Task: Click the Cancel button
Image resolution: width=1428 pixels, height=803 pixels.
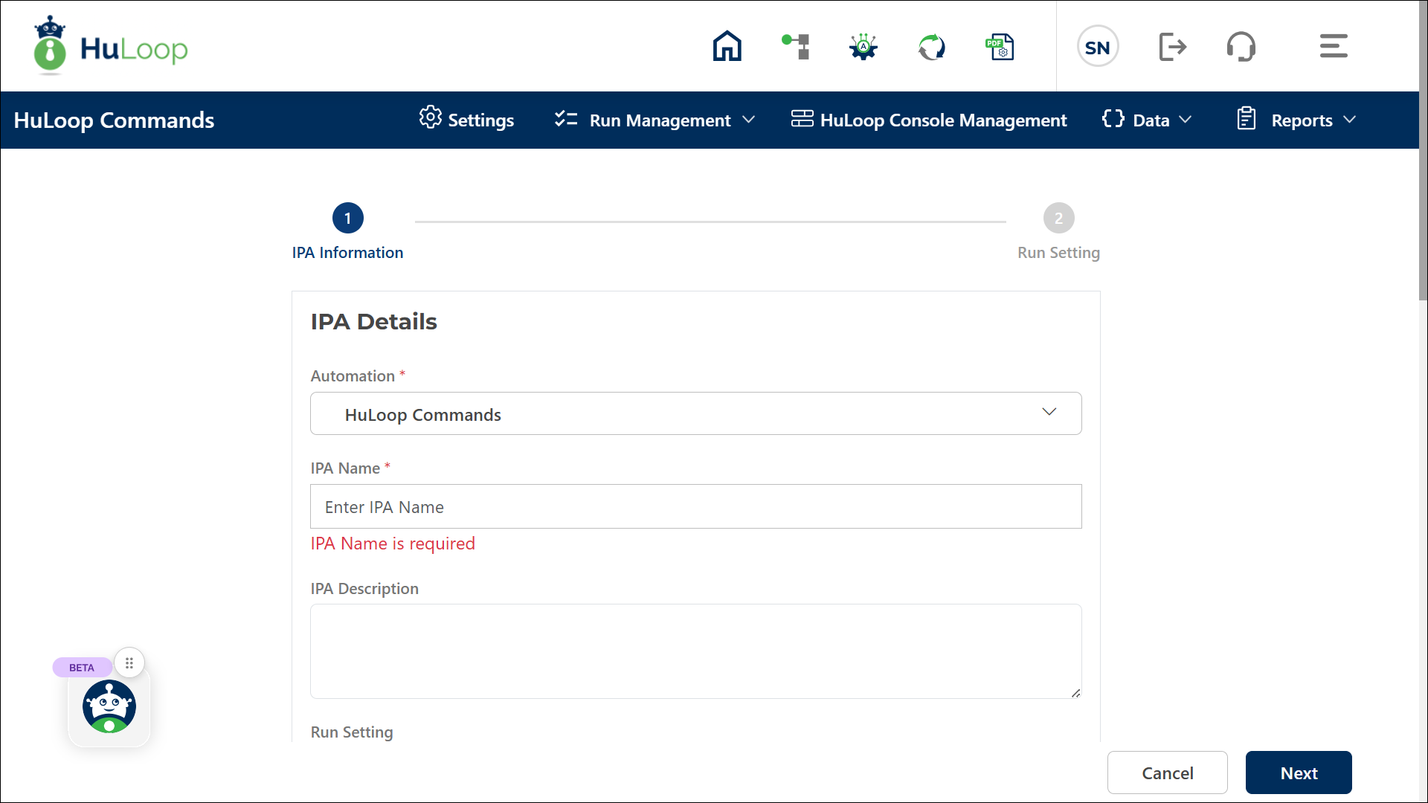Action: pos(1167,773)
